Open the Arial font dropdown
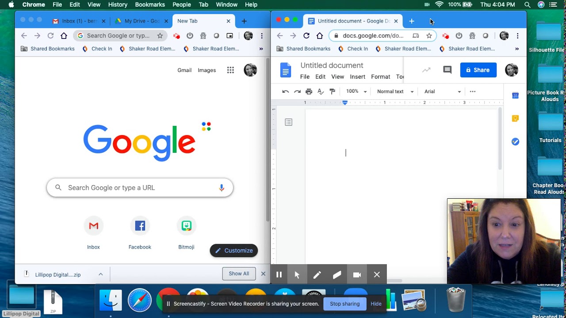This screenshot has width=566, height=318. click(443, 91)
